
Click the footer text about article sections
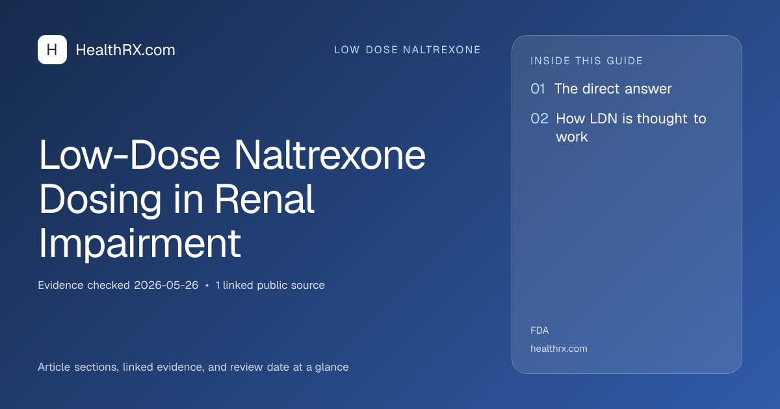click(x=193, y=367)
